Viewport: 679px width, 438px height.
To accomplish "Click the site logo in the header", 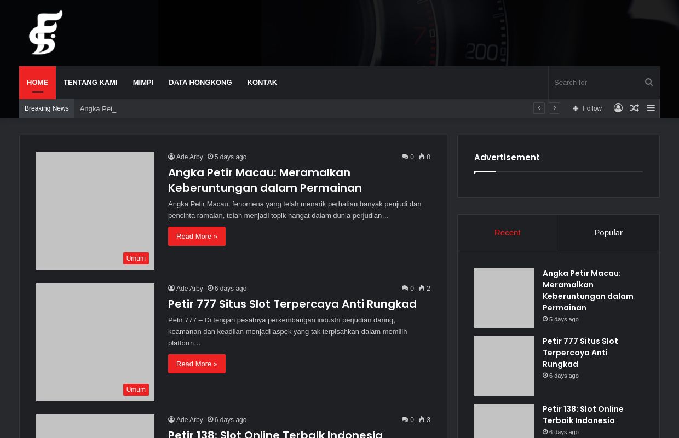I will tap(46, 32).
